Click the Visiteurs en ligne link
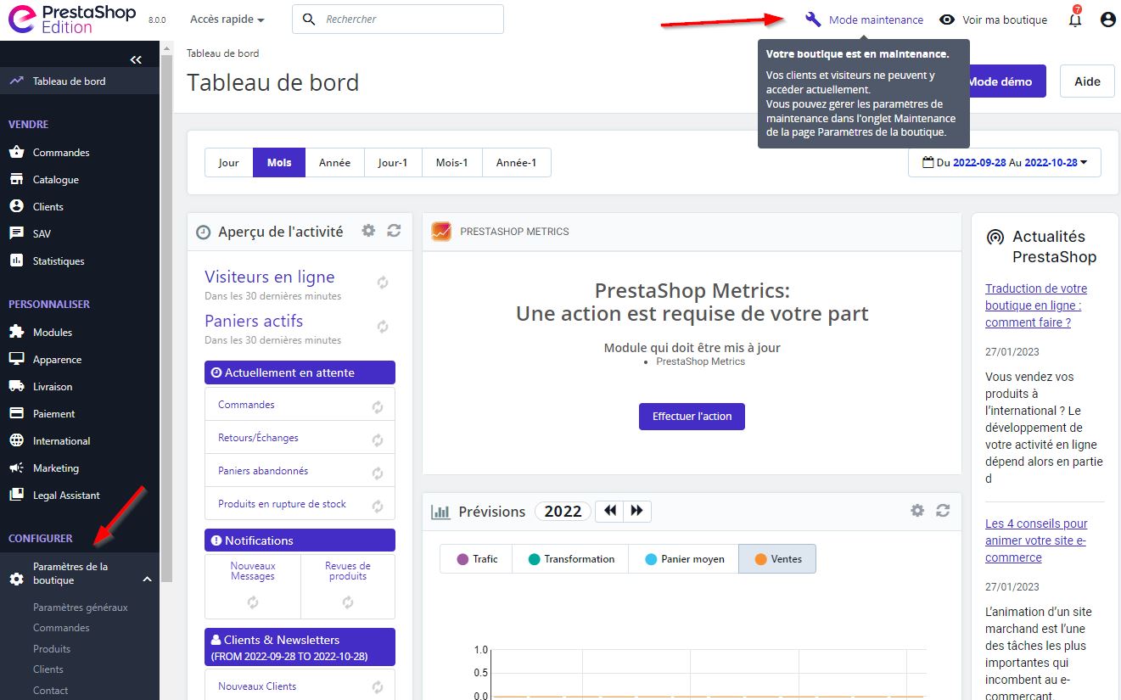1121x700 pixels. (269, 277)
